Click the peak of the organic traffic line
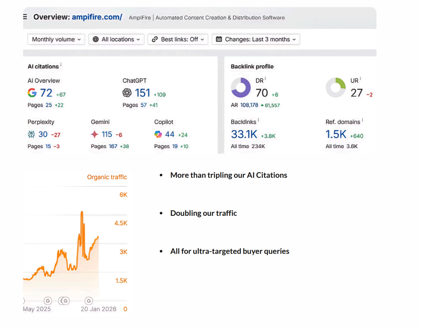 82,213
